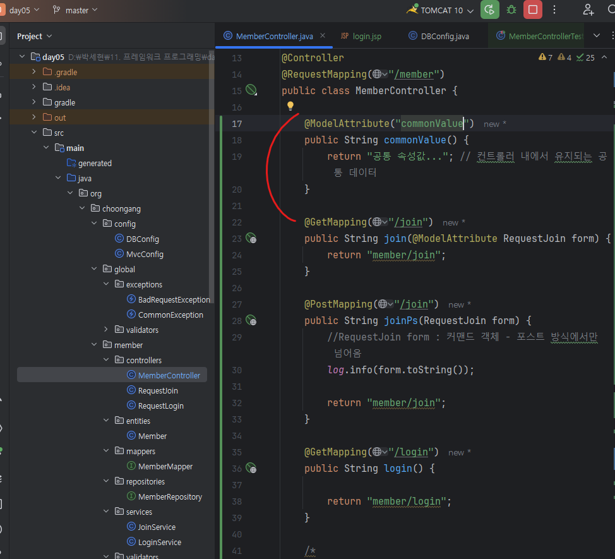Screen dimensions: 615x559
Task: Click the Debug bug icon
Action: [x=511, y=10]
